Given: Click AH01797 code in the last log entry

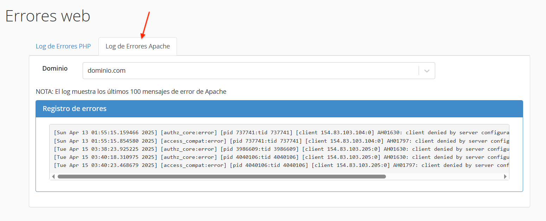Looking at the screenshot, I should 405,165.
